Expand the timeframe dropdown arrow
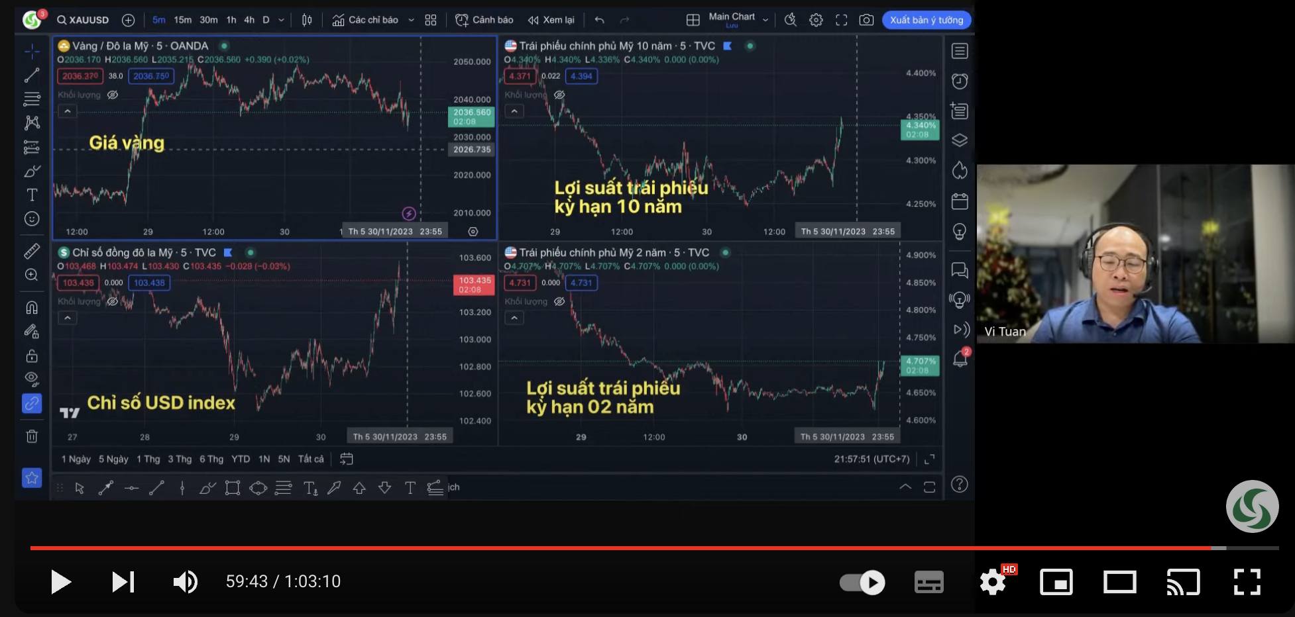 [x=282, y=20]
